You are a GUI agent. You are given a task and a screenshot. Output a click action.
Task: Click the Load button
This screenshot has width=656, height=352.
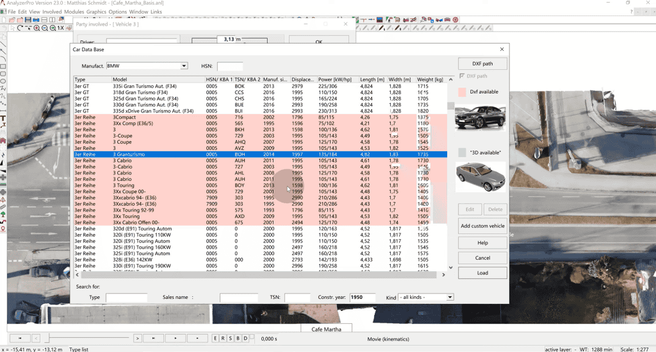point(482,272)
